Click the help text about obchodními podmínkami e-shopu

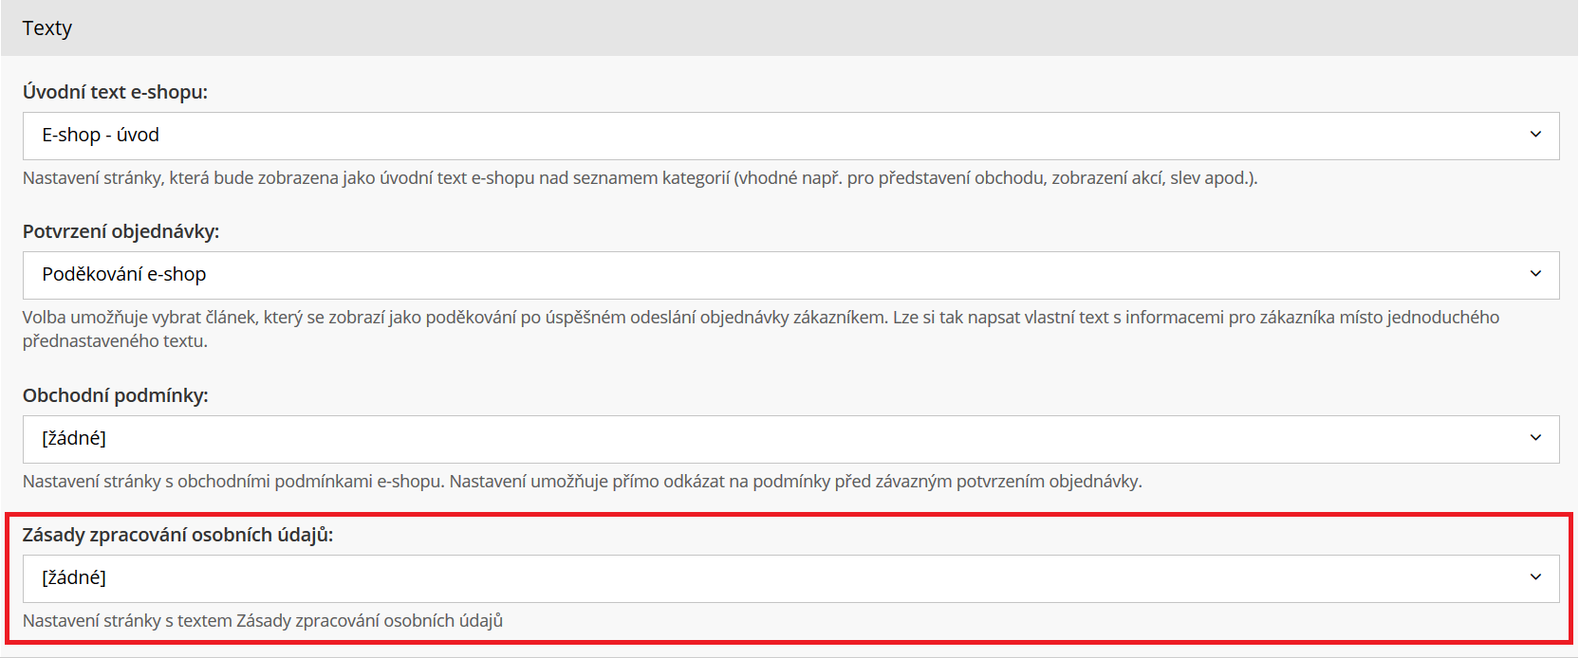pyautogui.click(x=582, y=482)
